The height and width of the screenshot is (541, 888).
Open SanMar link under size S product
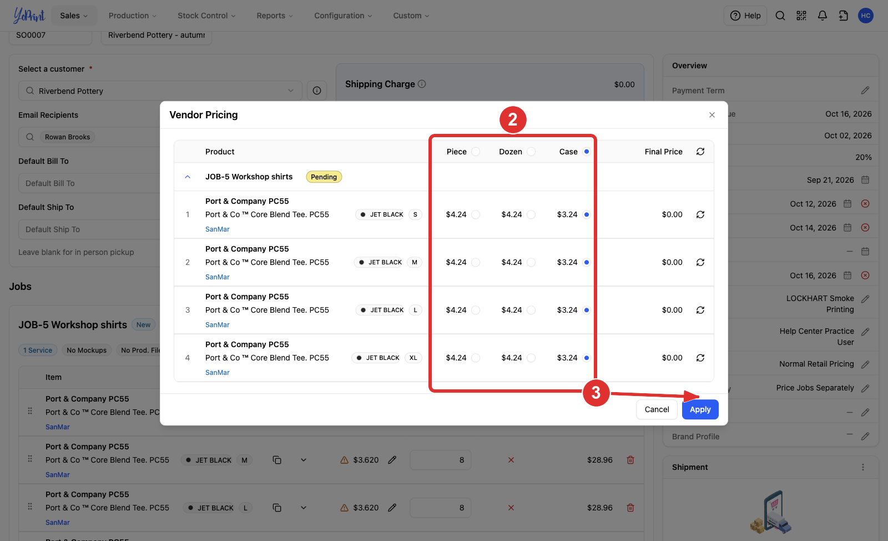point(218,229)
